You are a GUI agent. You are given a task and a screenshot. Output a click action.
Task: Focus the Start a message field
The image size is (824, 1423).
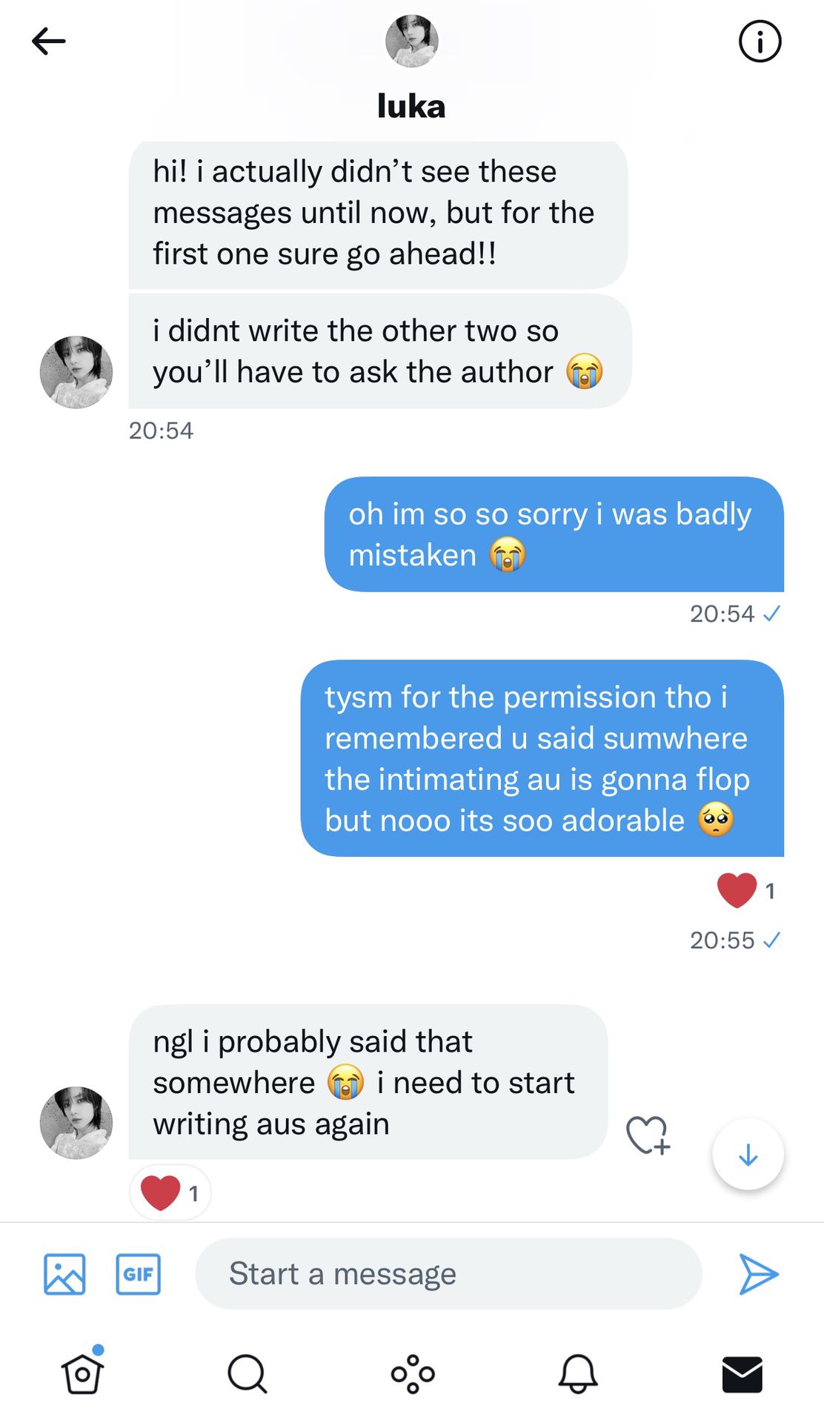448,1273
